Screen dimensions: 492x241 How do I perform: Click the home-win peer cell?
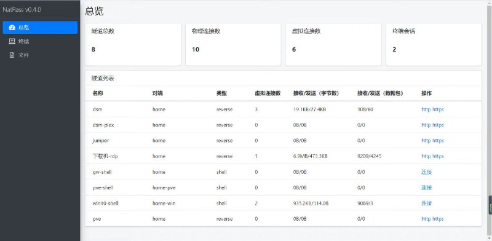[x=164, y=203]
